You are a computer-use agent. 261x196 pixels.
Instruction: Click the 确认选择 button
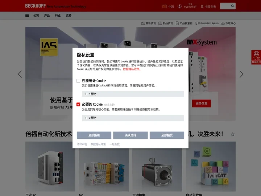(x=130, y=135)
